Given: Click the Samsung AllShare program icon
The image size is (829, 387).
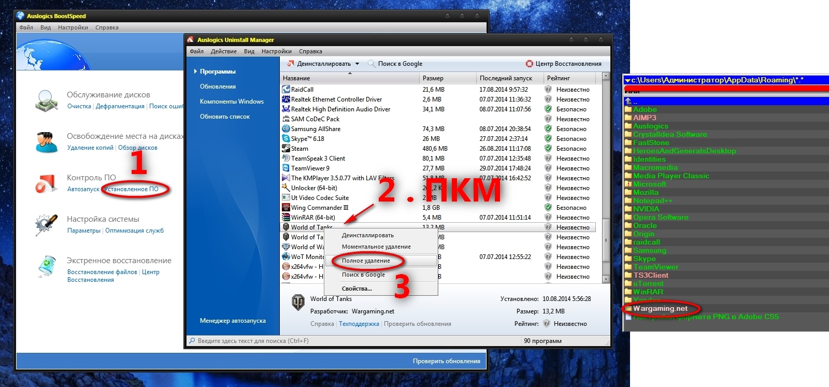Looking at the screenshot, I should 285,129.
